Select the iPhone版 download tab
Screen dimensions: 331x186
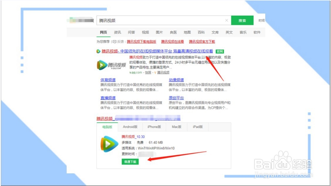coord(154,127)
